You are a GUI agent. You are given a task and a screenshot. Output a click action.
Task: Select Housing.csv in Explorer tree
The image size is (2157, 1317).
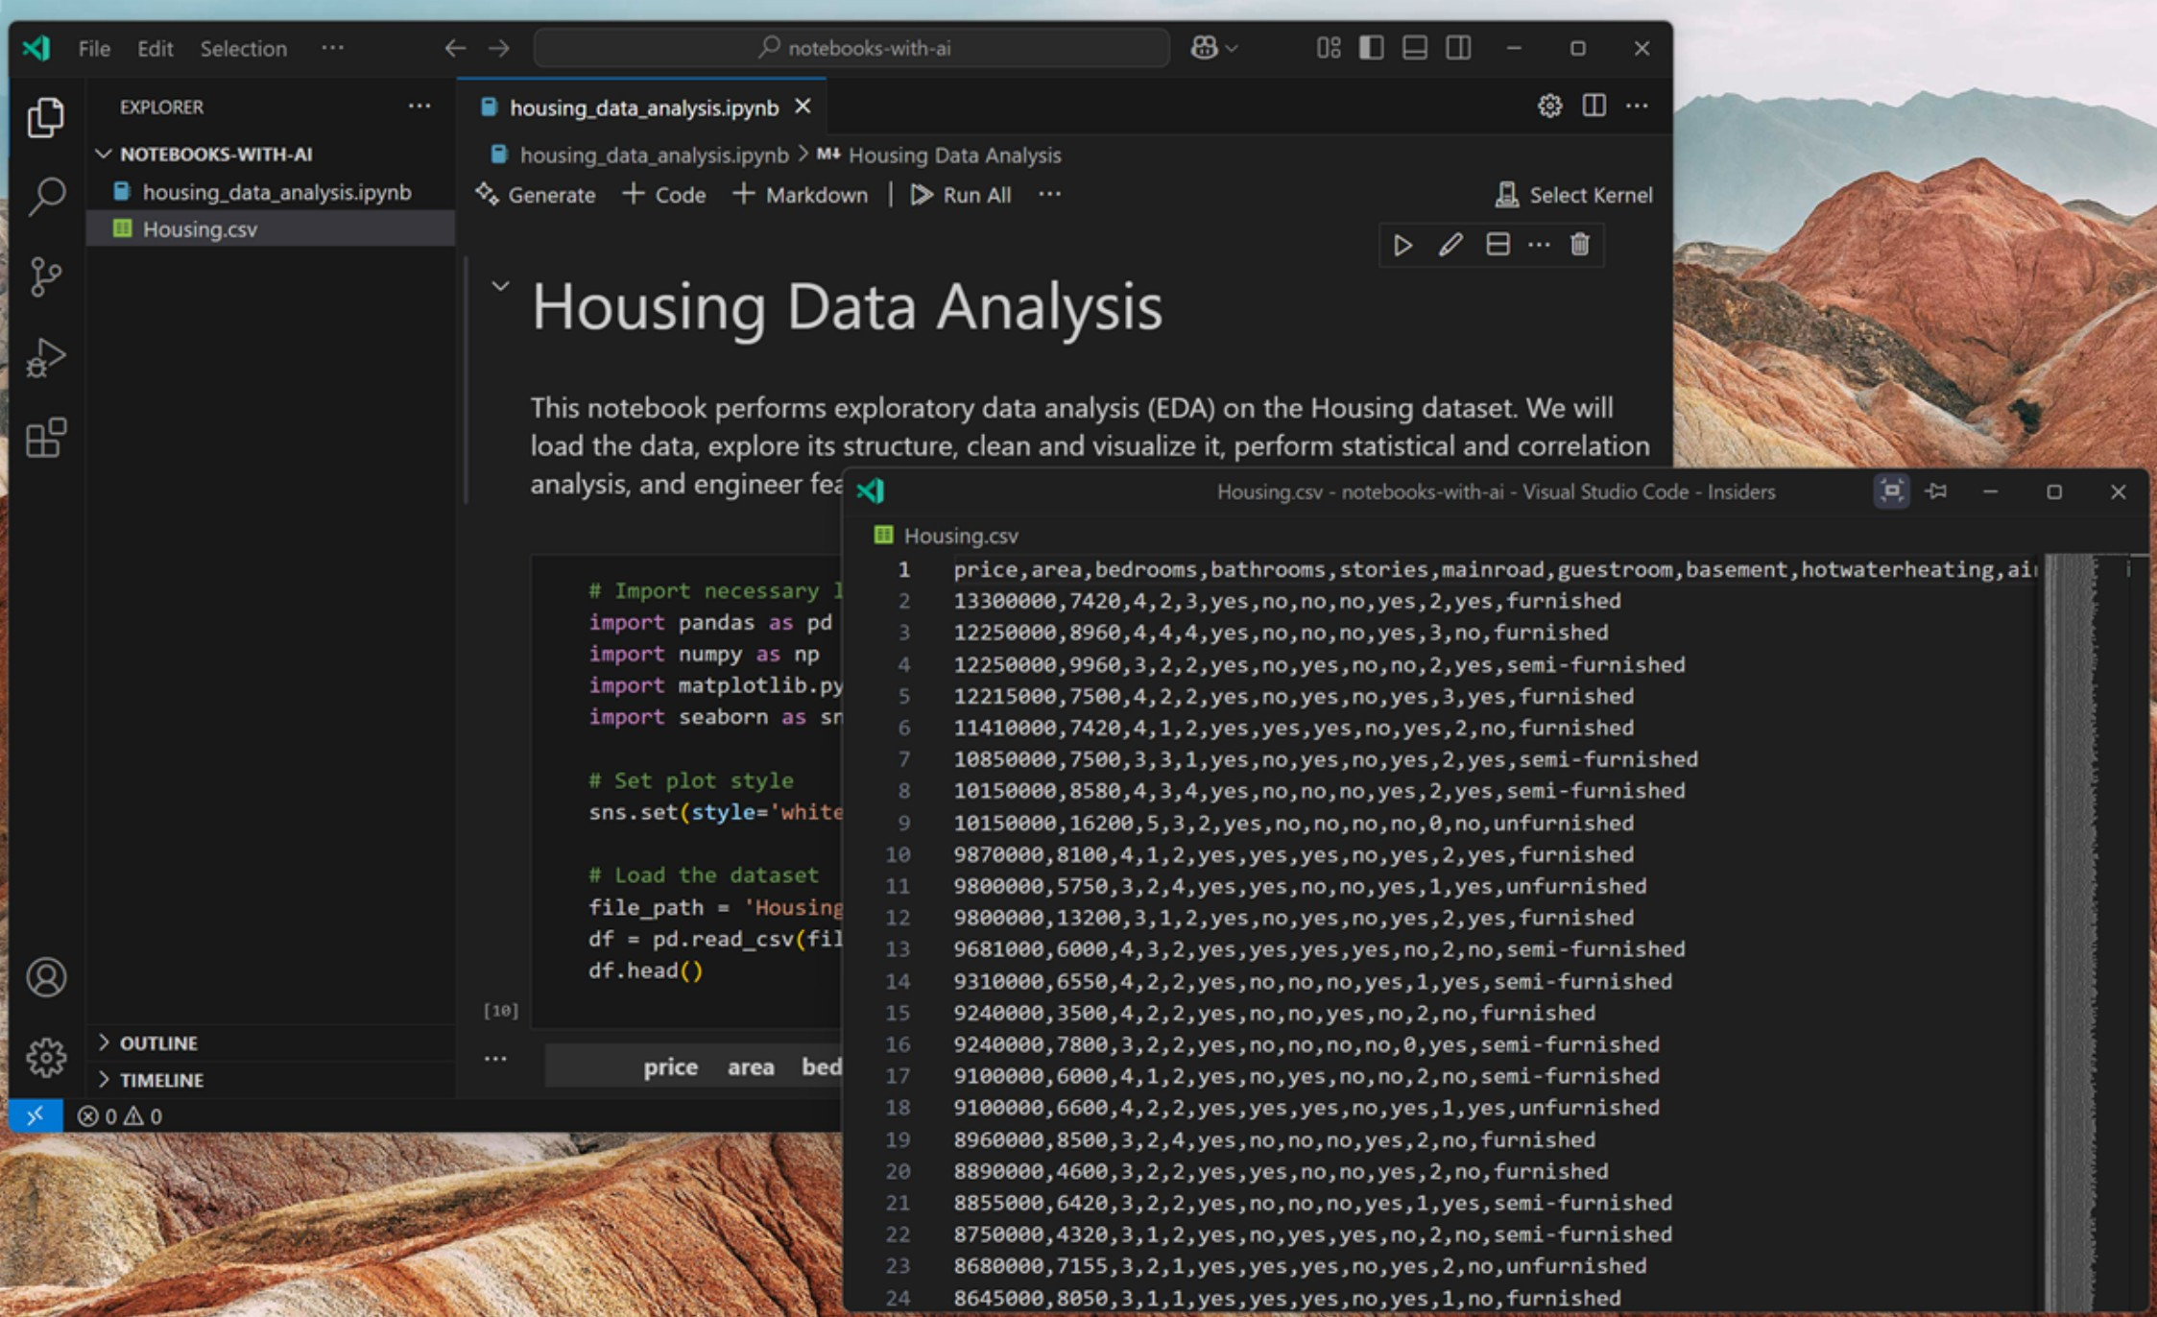point(271,228)
